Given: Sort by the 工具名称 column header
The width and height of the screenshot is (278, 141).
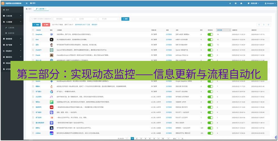Looking at the screenshot, I should (x=38, y=30).
